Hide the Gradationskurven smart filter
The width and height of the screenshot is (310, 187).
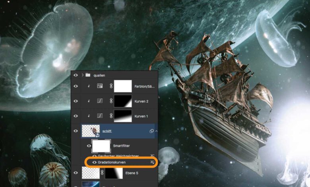[95, 162]
